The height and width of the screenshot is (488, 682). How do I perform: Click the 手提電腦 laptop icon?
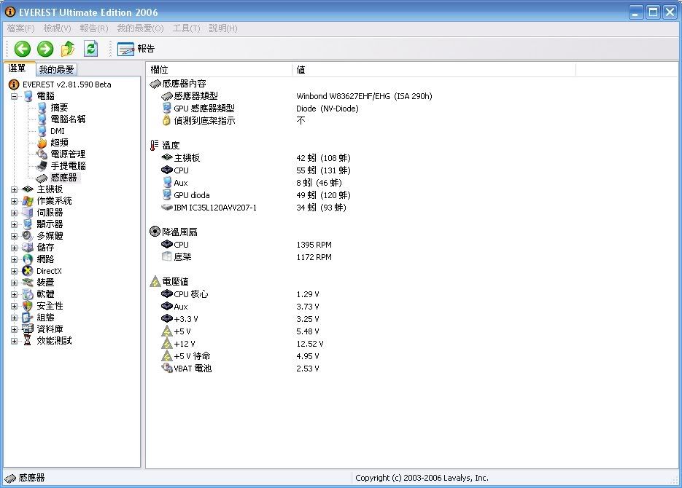42,166
